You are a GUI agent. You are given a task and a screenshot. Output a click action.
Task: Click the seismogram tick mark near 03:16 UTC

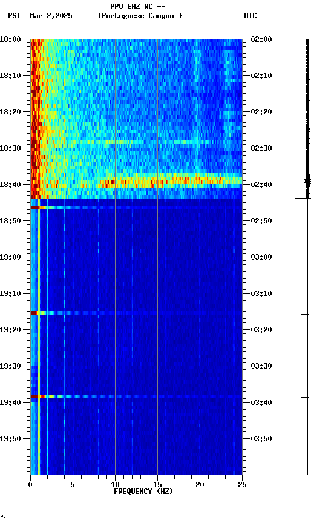pyautogui.click(x=305, y=315)
